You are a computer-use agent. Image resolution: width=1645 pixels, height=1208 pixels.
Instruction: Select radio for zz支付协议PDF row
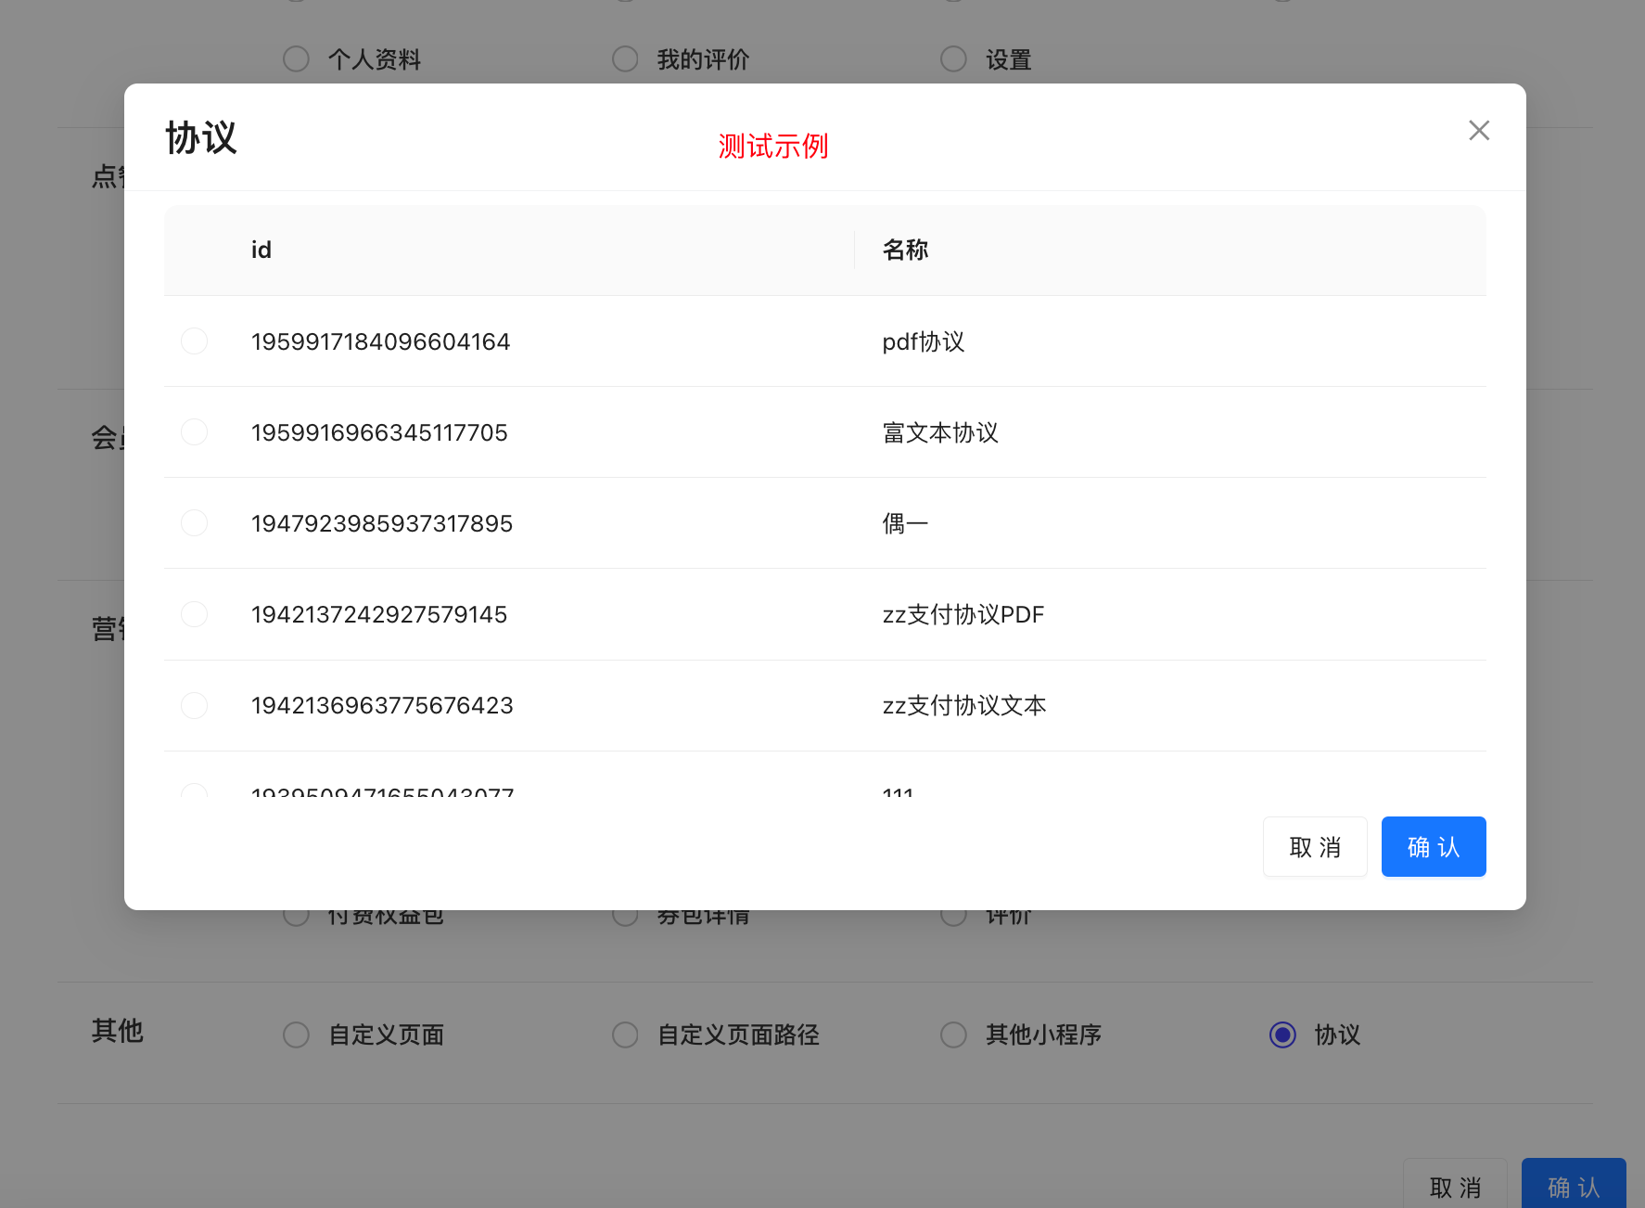[x=194, y=614]
